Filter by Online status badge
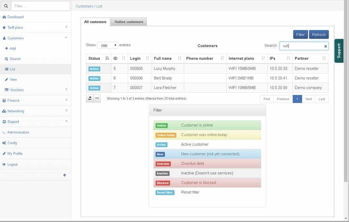The image size is (349, 222). tap(162, 126)
